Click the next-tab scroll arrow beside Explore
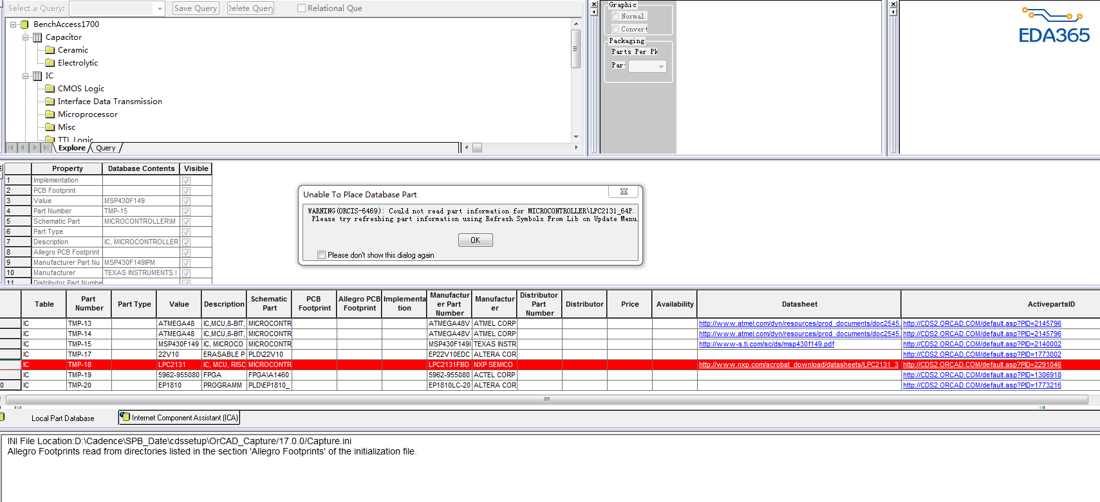Screen dimensions: 1100x502 (x=34, y=148)
